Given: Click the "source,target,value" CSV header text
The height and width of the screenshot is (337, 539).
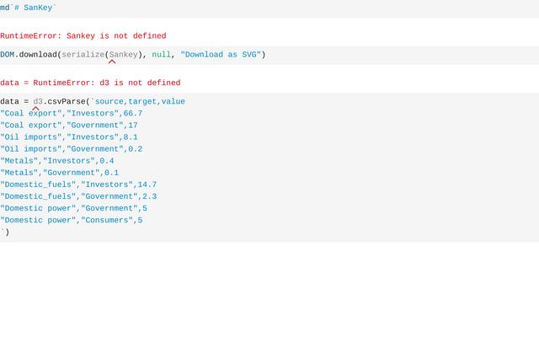Looking at the screenshot, I should coord(139,102).
